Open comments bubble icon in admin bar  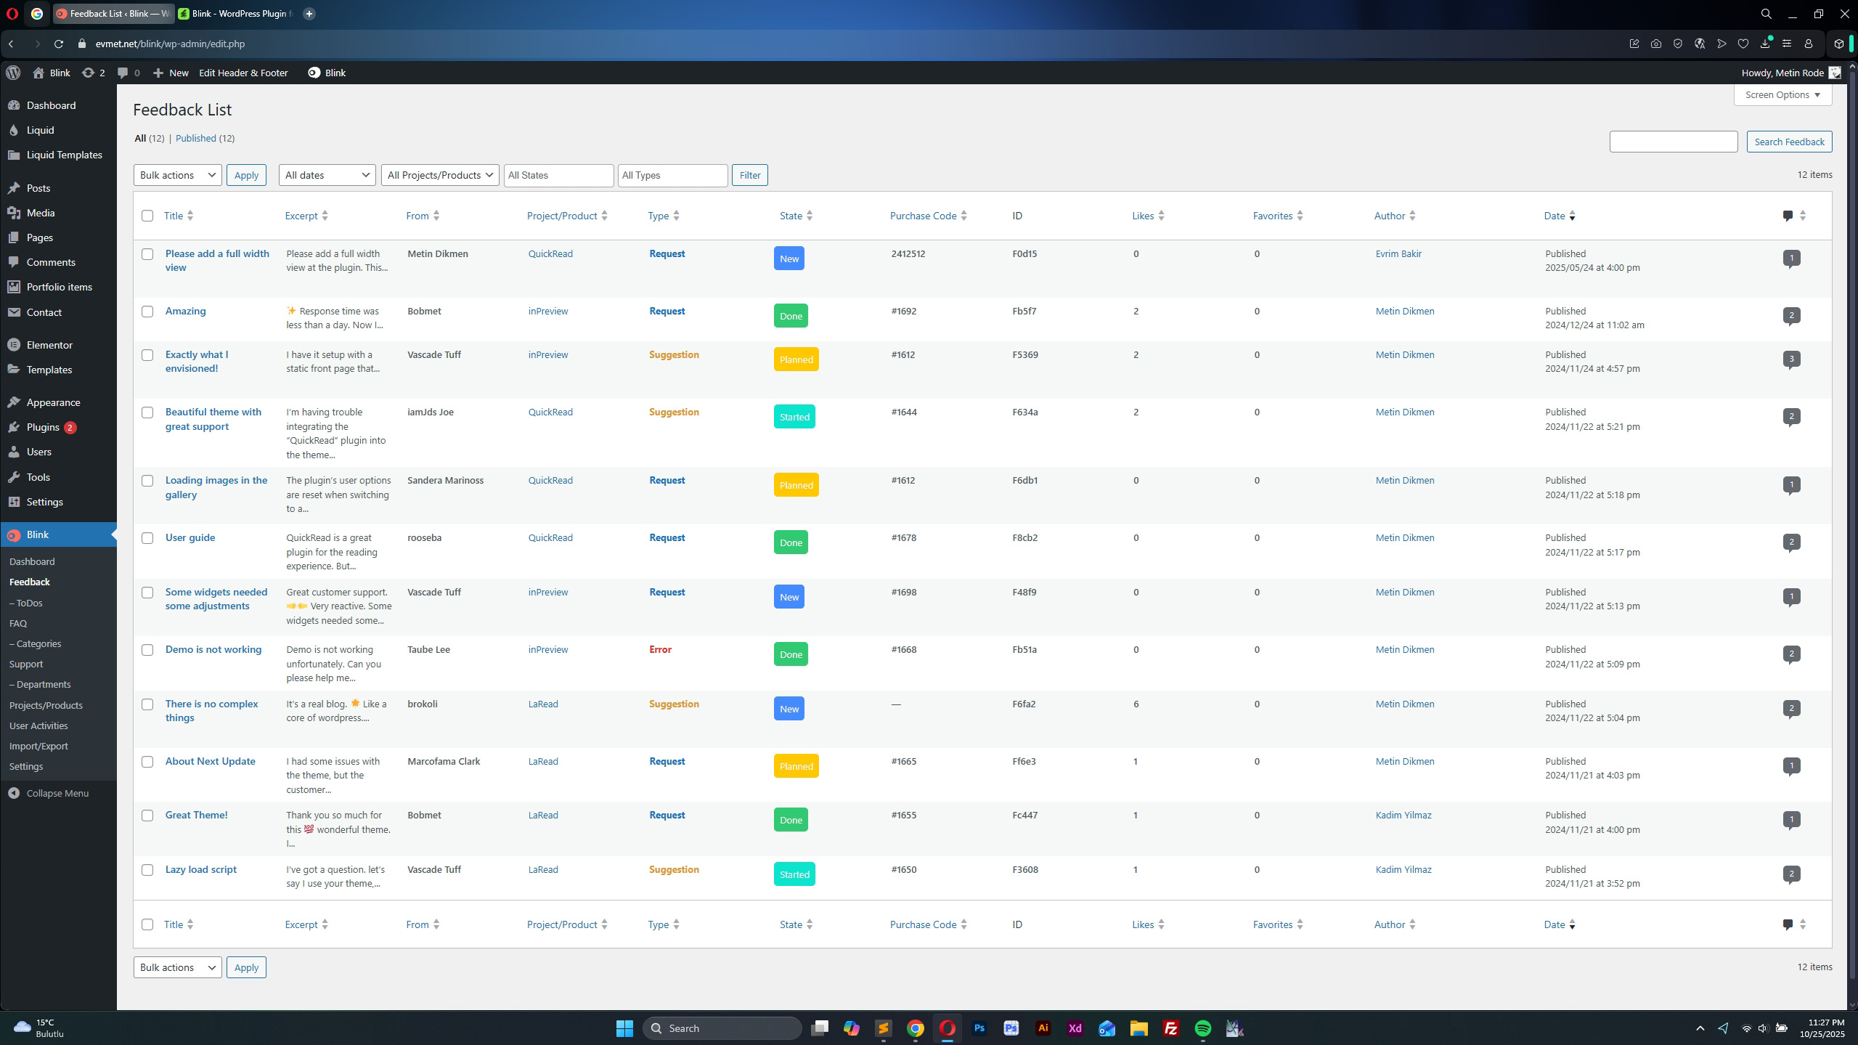123,73
